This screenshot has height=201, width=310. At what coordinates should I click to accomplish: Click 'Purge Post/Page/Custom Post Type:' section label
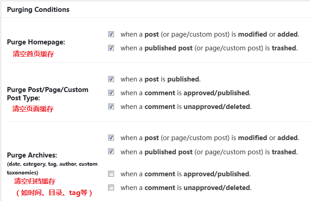(x=48, y=93)
